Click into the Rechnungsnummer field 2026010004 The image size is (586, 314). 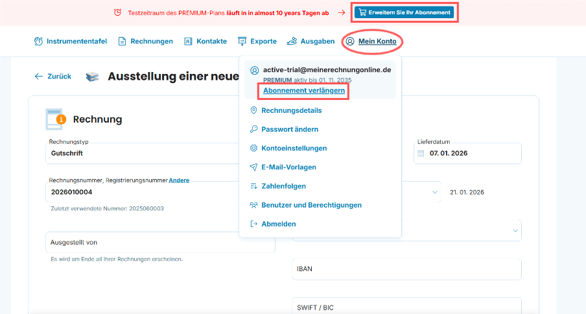[142, 192]
